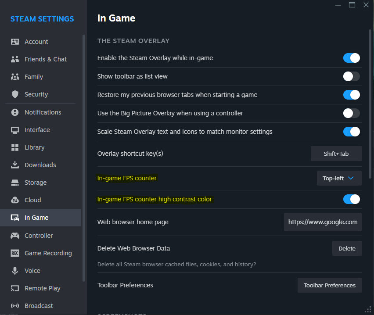This screenshot has height=315, width=374.
Task: Open the In-game FPS counter Top-left dropdown
Action: [339, 178]
